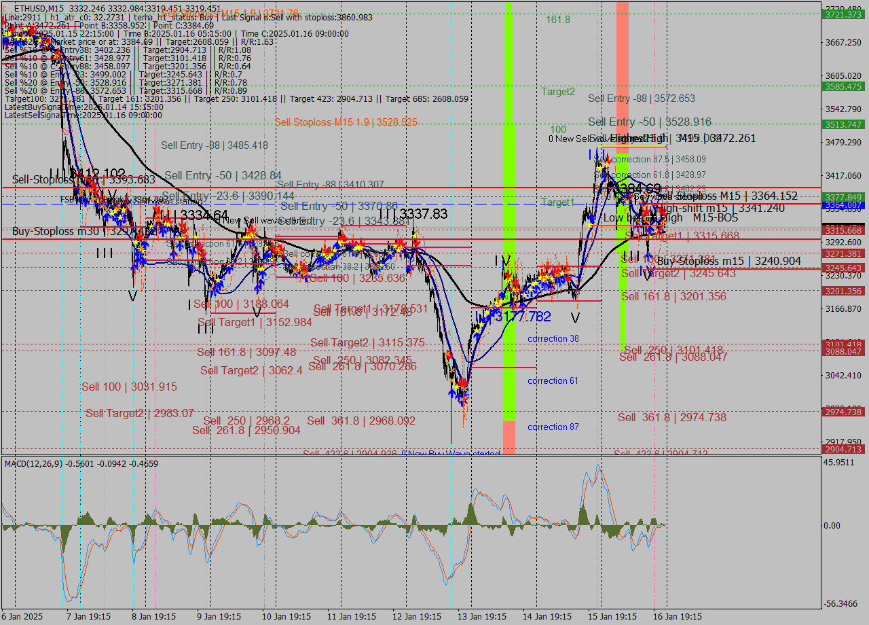Select 'Sell 361.8 | 2974.738' label
The image size is (869, 625).
click(x=672, y=417)
